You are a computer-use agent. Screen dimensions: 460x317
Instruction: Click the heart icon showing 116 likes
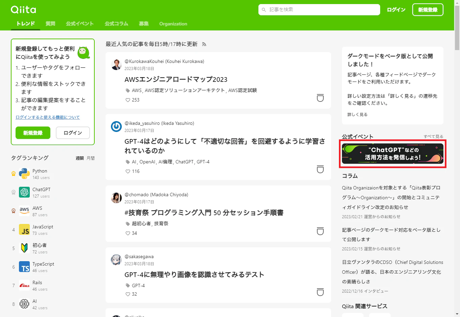pyautogui.click(x=128, y=172)
